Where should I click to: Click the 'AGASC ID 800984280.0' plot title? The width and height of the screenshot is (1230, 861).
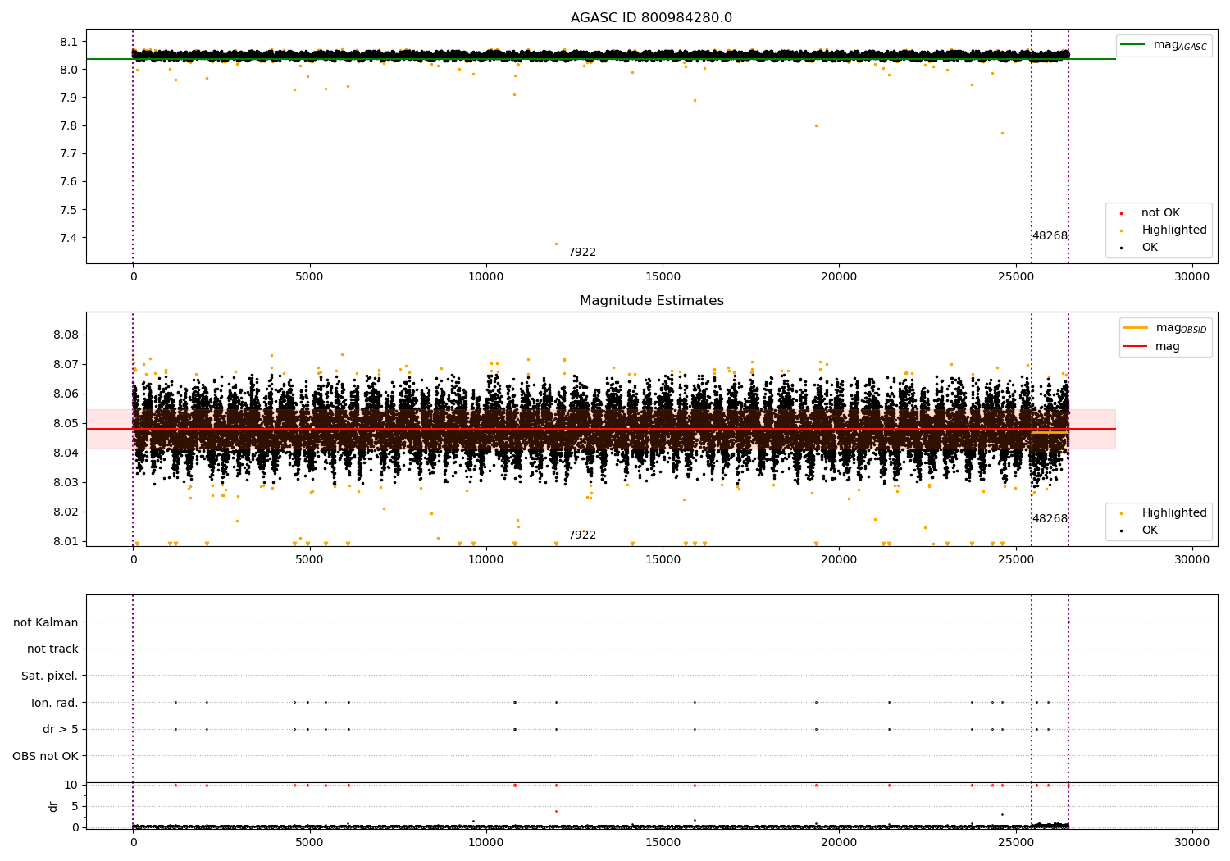651,18
